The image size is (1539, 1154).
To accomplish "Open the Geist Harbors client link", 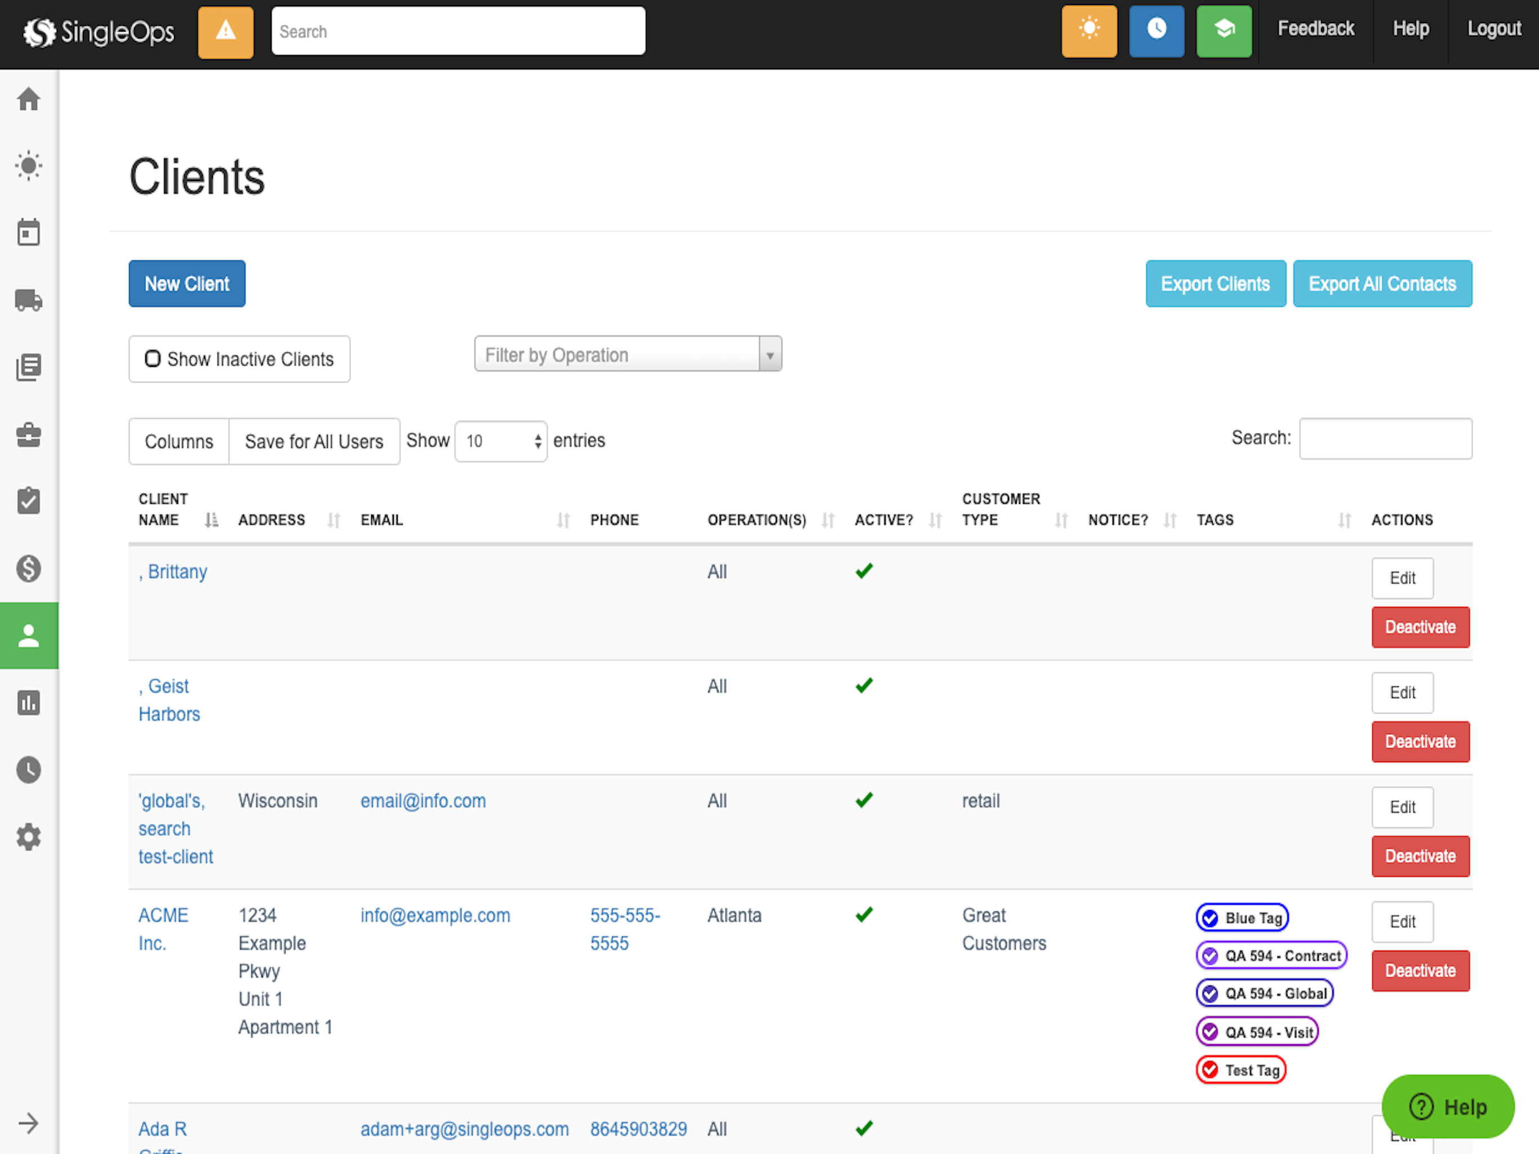I will [x=169, y=700].
